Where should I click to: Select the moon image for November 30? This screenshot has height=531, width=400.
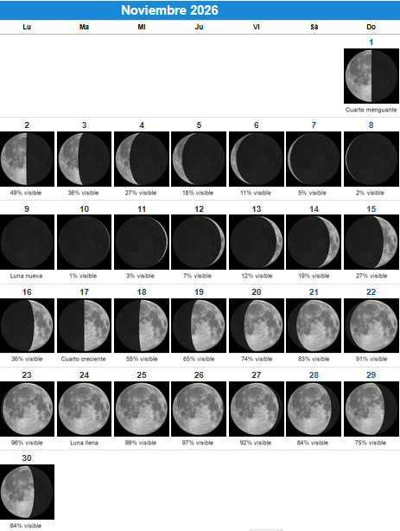point(27,492)
